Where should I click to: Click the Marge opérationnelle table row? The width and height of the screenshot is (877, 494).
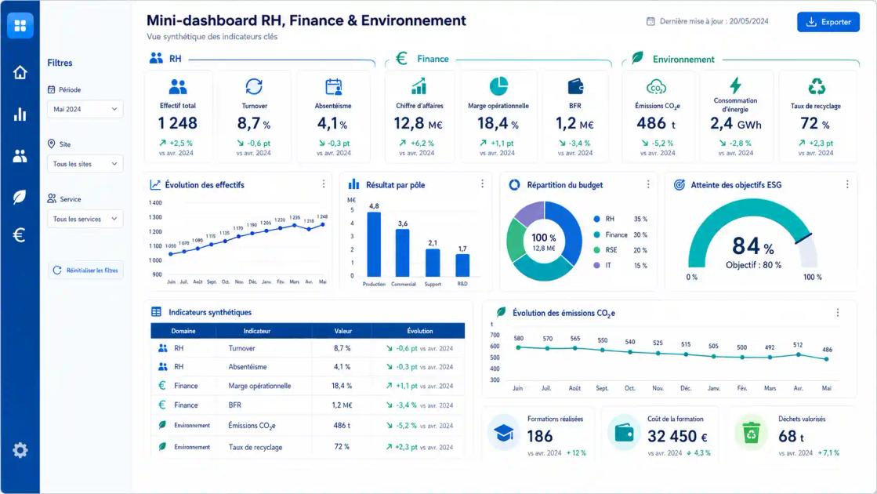coord(308,386)
